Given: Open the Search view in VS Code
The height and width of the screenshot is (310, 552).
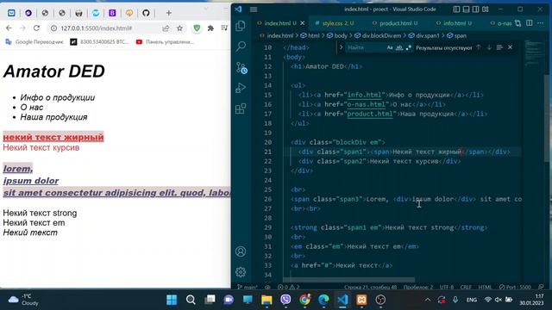Looking at the screenshot, I should tap(241, 46).
